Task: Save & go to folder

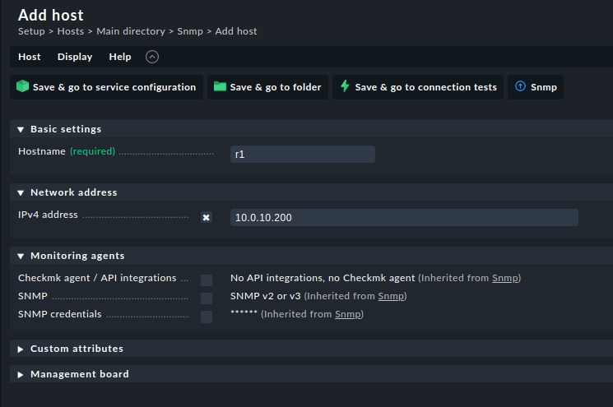Action: [x=267, y=87]
